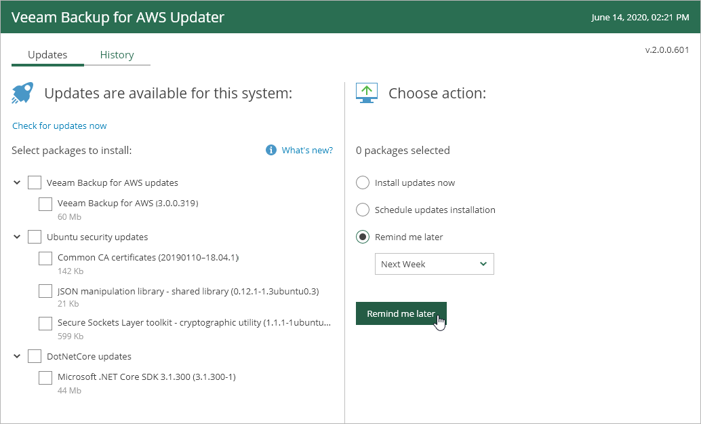Click the Veeam Backup for AWS Updater title

(118, 17)
